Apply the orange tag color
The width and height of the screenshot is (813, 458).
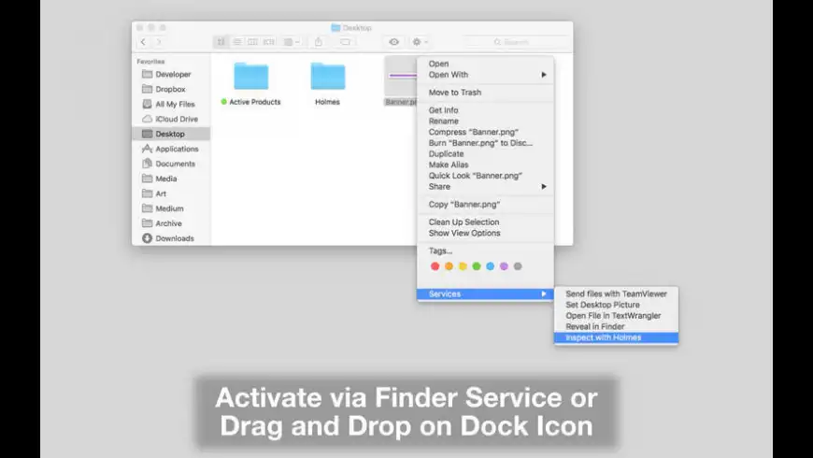click(449, 266)
